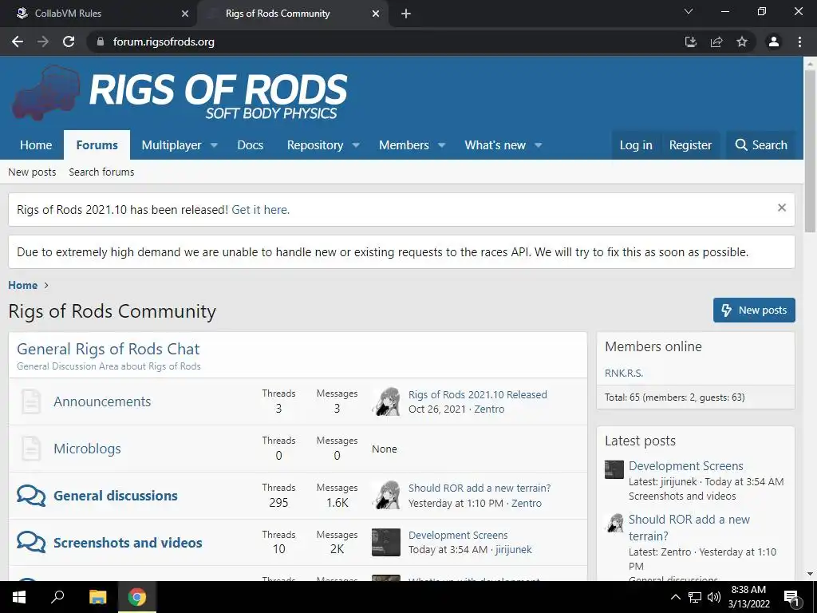The image size is (817, 613).
Task: Open the Rigs of Rods 2021.10 Released thread
Action: pyautogui.click(x=478, y=394)
